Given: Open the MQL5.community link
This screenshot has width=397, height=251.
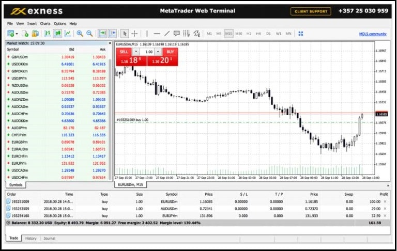Looking at the screenshot, I should [x=373, y=34].
